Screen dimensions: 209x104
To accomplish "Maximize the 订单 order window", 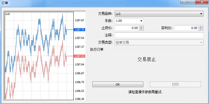I will point(192,2).
